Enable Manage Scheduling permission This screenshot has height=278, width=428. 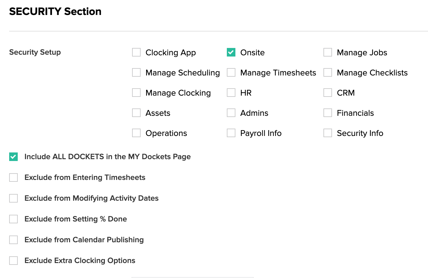click(136, 72)
